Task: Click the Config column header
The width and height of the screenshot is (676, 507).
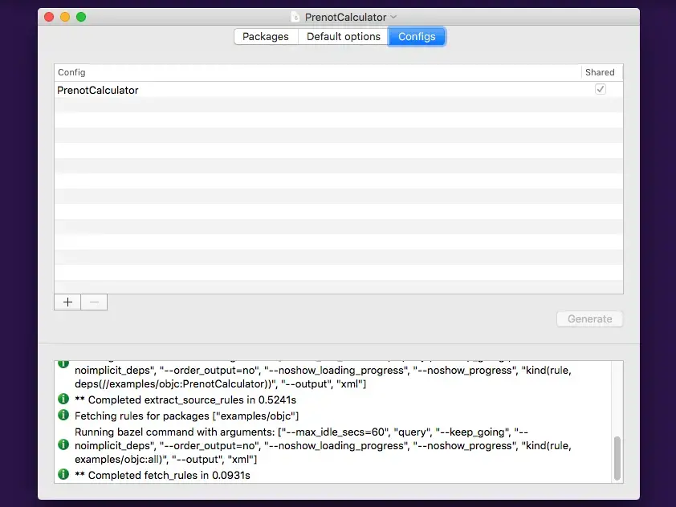Action: coord(318,72)
